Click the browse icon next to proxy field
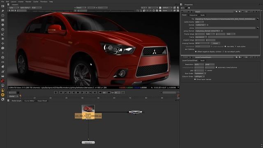263x148 pixels. coord(258,28)
